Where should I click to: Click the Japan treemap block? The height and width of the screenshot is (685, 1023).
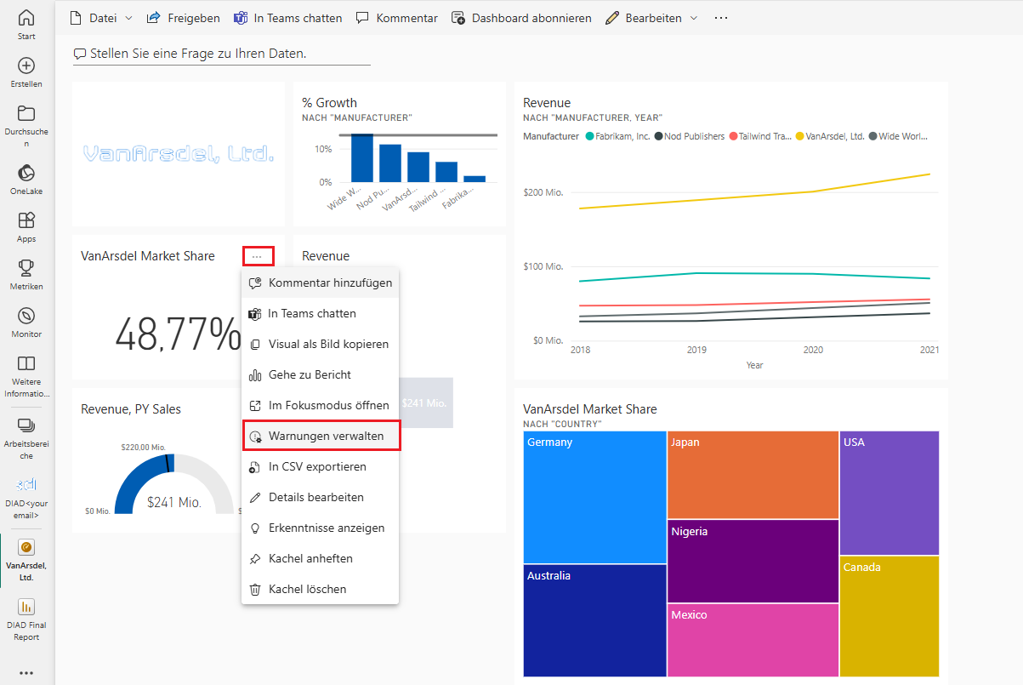(753, 475)
